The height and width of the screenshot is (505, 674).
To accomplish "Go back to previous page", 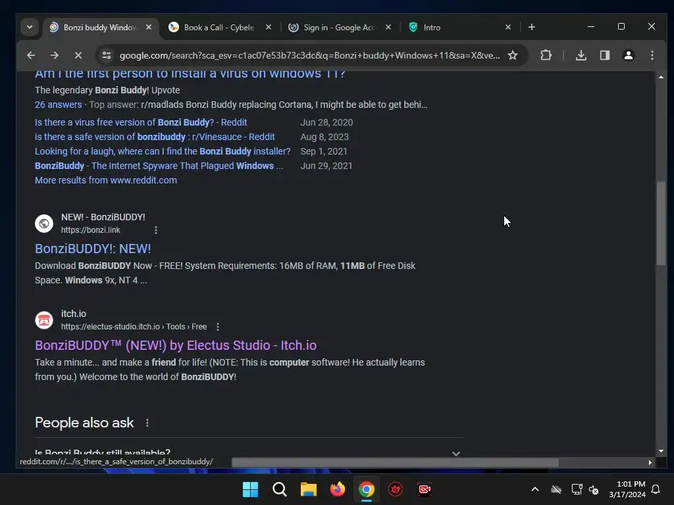I will [x=31, y=55].
